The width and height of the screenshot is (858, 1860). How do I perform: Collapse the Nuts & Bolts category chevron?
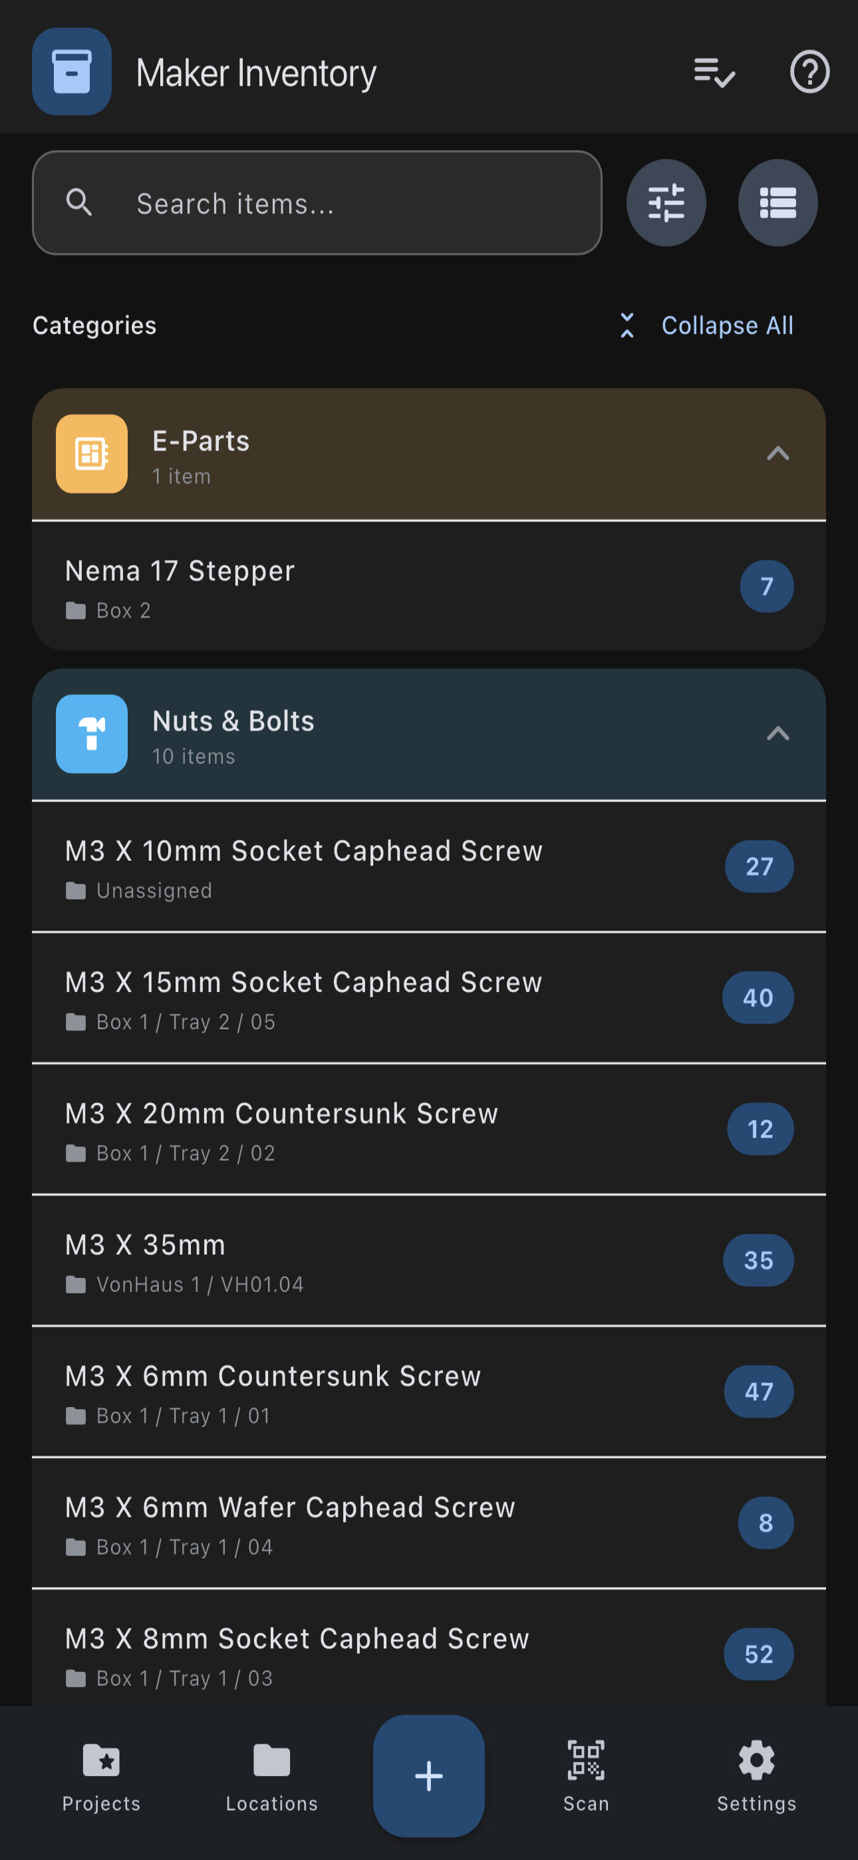tap(777, 734)
